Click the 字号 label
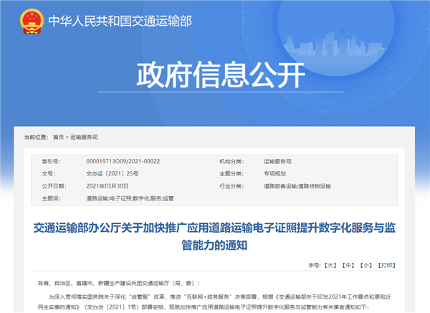The height and width of the screenshot is (313, 430). 315,265
